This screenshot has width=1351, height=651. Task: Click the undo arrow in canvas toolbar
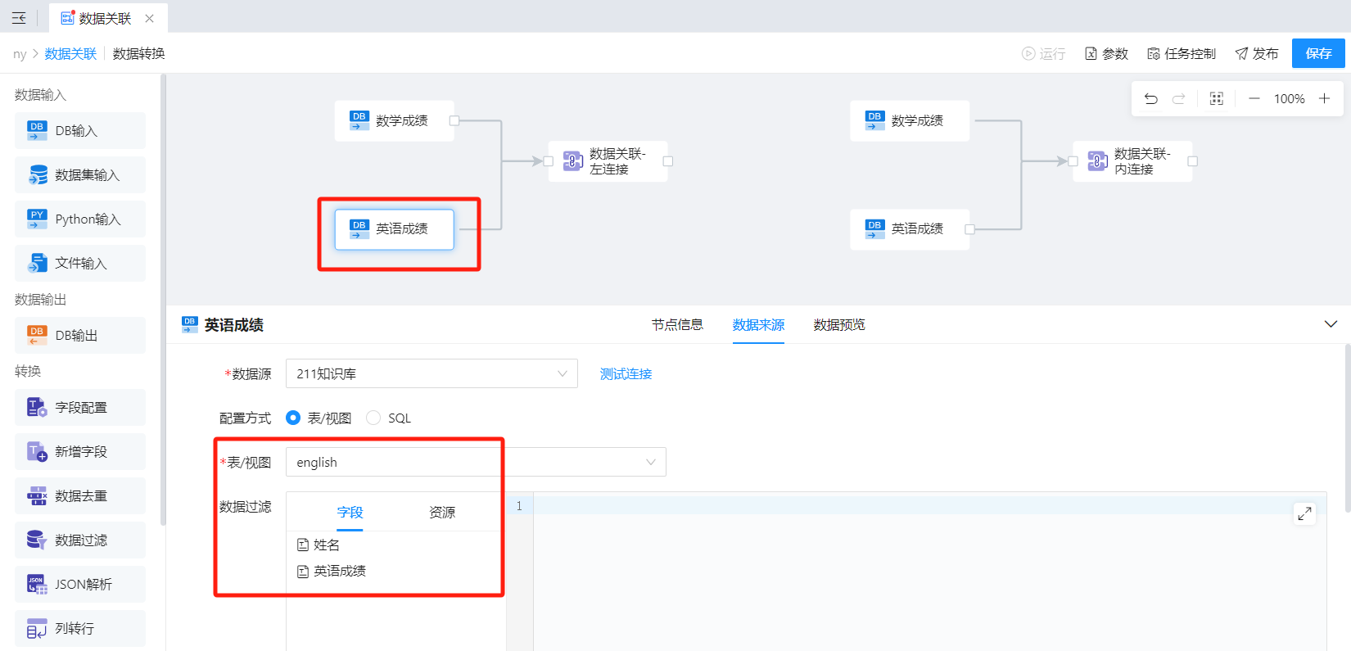pyautogui.click(x=1150, y=99)
